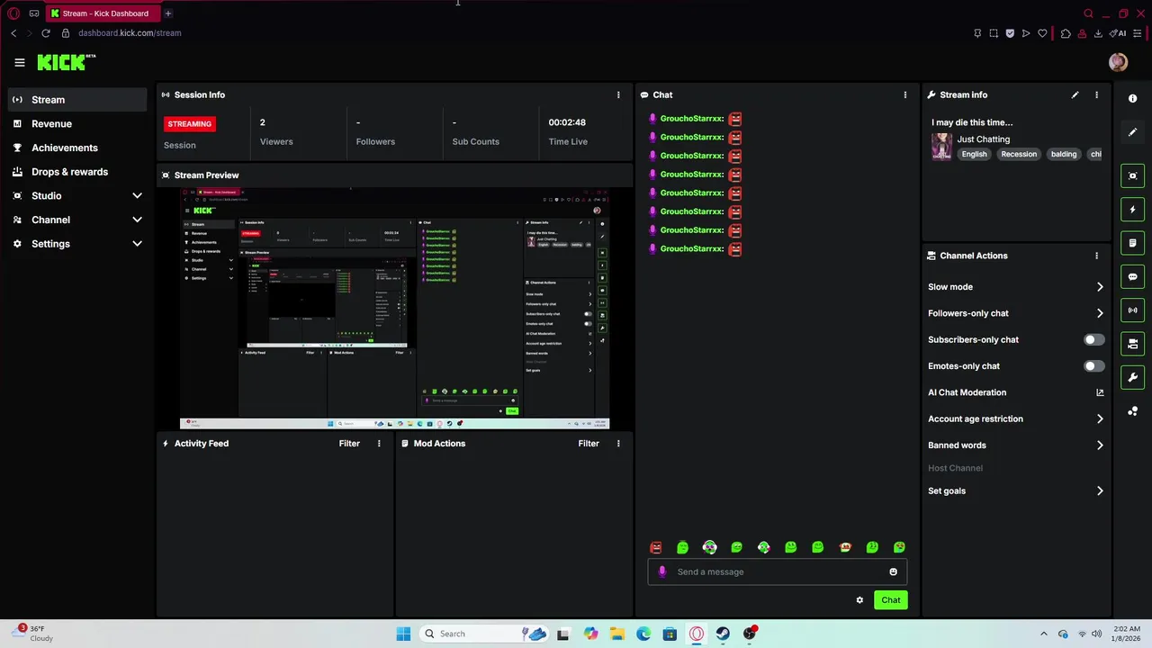Click the green Chat send button
Image resolution: width=1152 pixels, height=648 pixels.
click(890, 600)
